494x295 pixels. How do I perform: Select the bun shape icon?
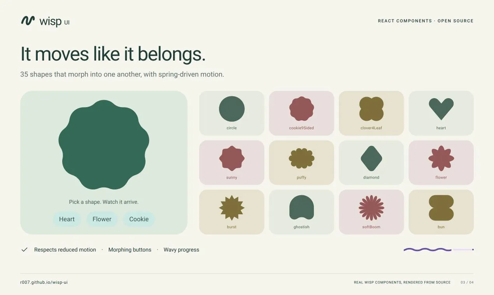441,208
